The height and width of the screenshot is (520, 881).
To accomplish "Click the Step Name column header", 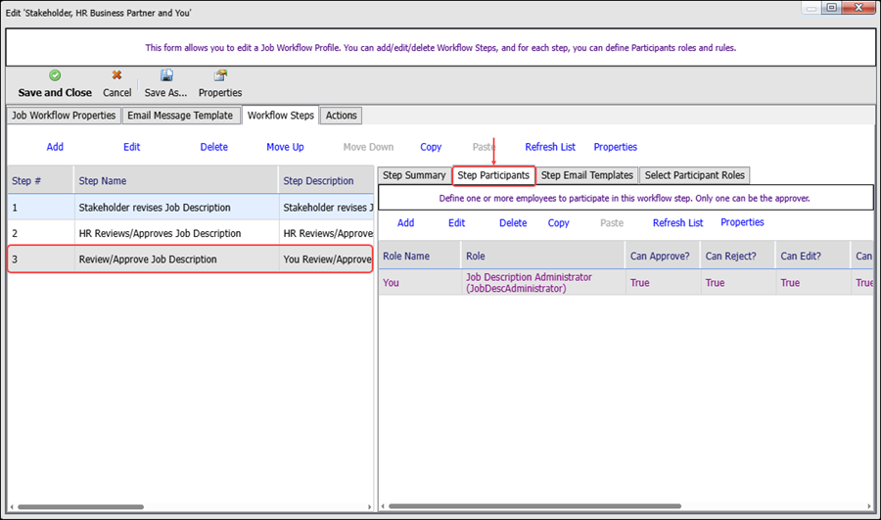I will coord(103,180).
